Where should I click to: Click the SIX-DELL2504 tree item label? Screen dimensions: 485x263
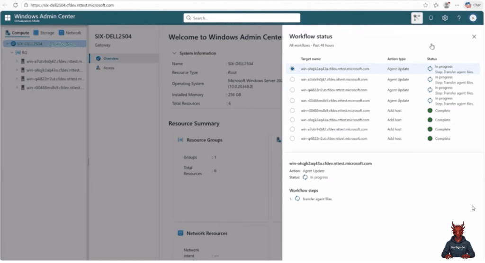click(30, 44)
